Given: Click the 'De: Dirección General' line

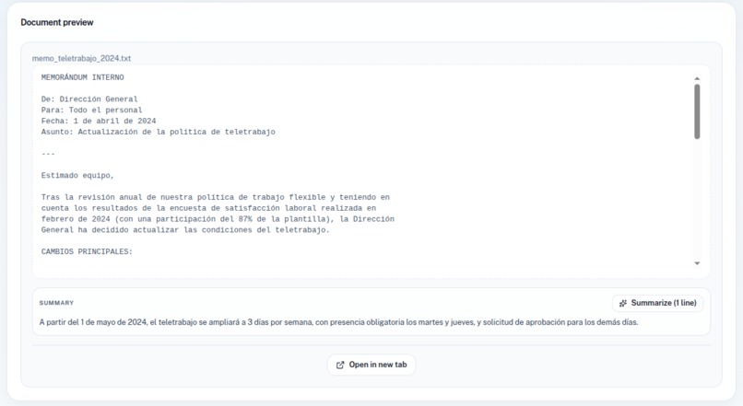Looking at the screenshot, I should (x=89, y=99).
